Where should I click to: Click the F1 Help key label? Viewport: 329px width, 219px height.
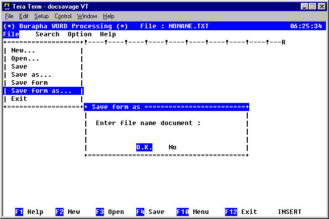[x=29, y=212]
